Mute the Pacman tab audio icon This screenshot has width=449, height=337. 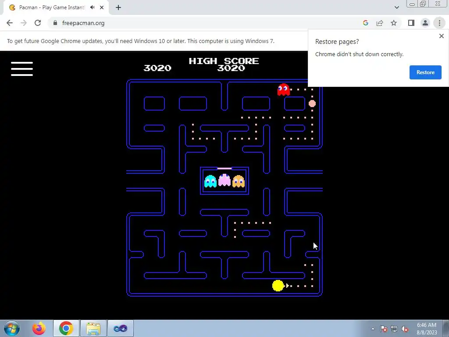(92, 7)
